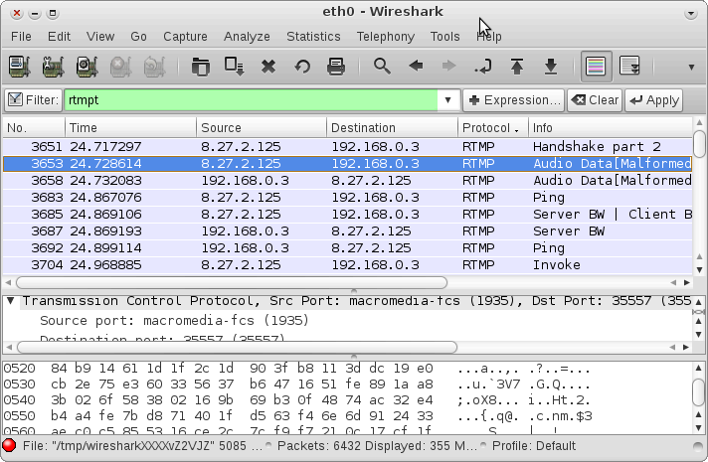The image size is (708, 462).
Task: Open Find packet magnifier icon
Action: (x=382, y=67)
